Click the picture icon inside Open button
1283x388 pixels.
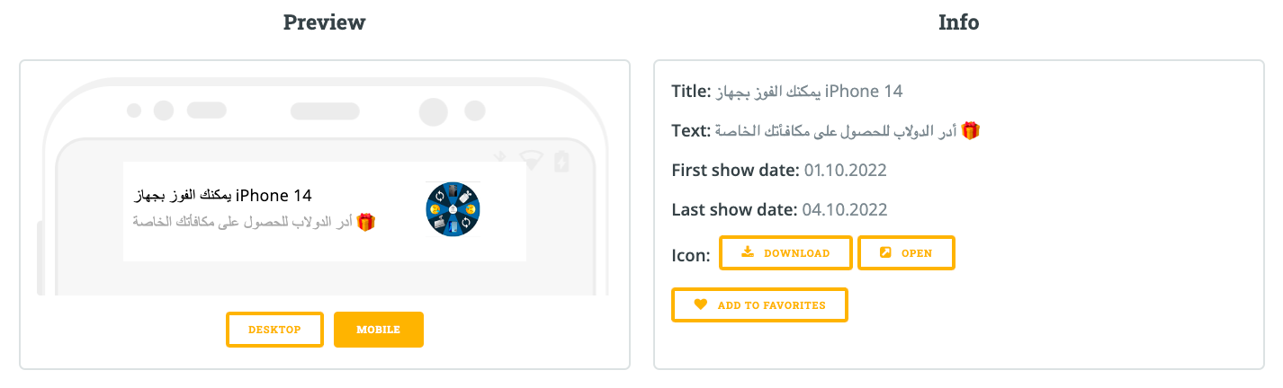pyautogui.click(x=885, y=252)
